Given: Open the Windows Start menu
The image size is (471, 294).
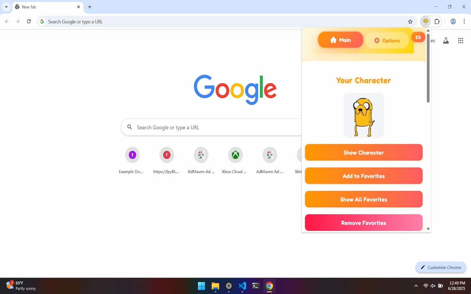Looking at the screenshot, I should 202,286.
